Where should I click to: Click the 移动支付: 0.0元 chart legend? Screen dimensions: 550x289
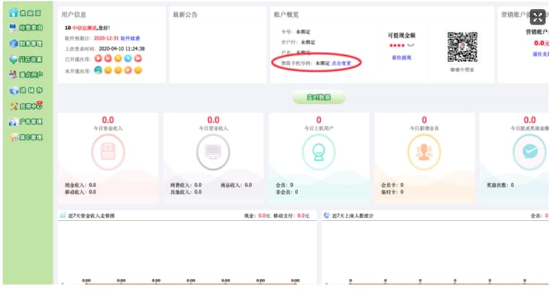click(x=292, y=215)
